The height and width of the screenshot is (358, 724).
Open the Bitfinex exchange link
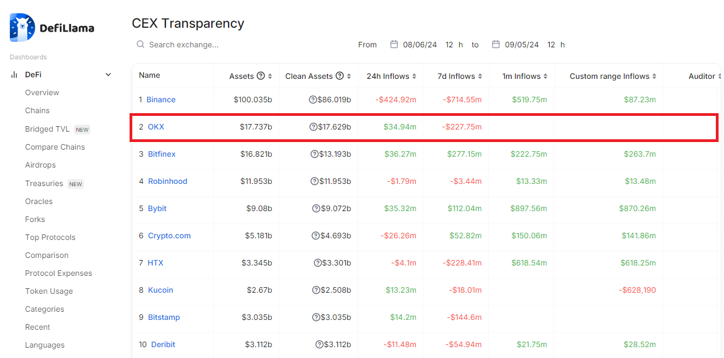coord(162,154)
